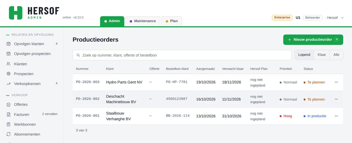This screenshot has width=352, height=143.
Task: Create a Nieuw productieorder
Action: (313, 40)
